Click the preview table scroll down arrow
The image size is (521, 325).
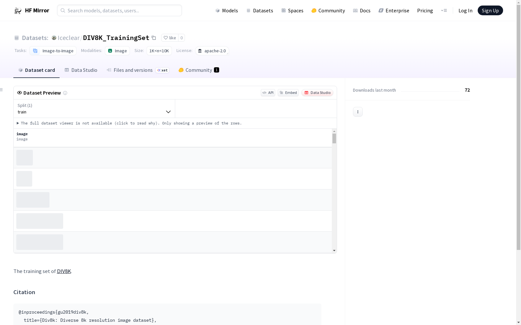(x=334, y=251)
